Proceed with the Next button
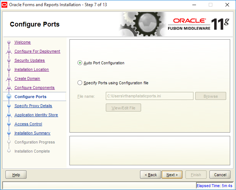Viewport: 236px width, 190px height. pyautogui.click(x=172, y=175)
